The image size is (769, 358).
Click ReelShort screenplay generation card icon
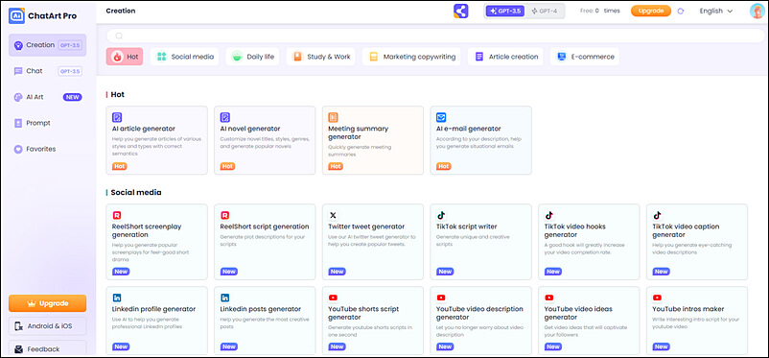[116, 215]
